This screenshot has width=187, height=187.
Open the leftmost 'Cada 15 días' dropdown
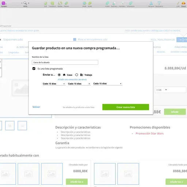tap(54, 84)
